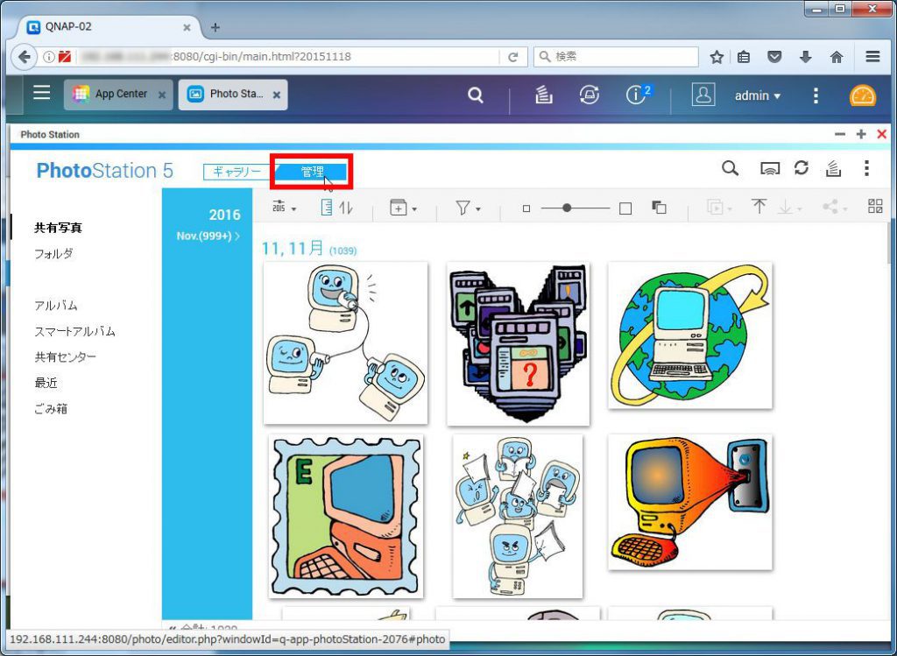Switch to grid view mode icon

[x=875, y=206]
